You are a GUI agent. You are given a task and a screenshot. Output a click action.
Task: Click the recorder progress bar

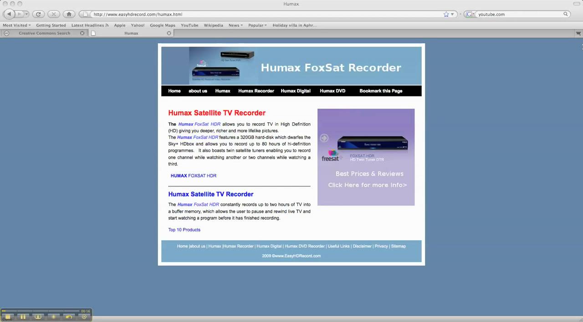40,311
